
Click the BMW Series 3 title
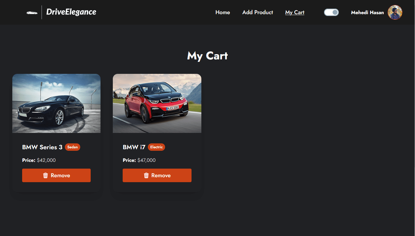[42, 147]
